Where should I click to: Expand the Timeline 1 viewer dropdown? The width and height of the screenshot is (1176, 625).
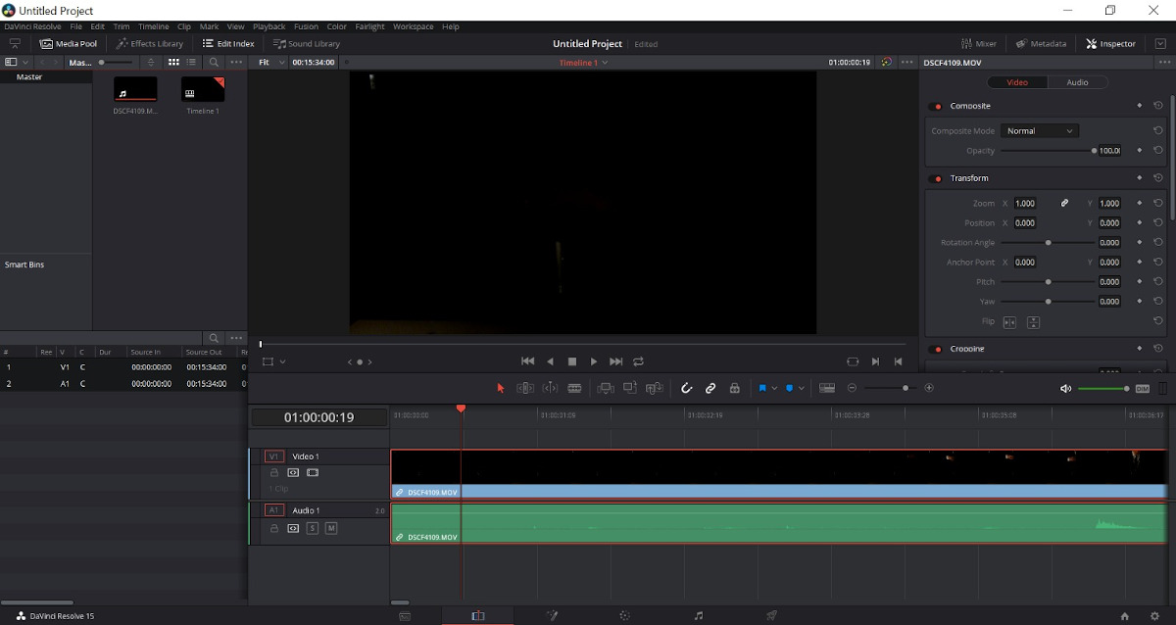coord(583,63)
